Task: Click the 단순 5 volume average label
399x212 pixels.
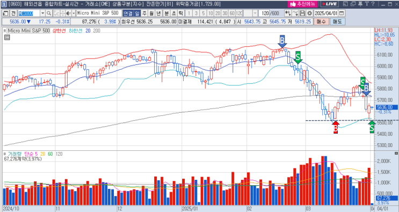Action: [31, 154]
